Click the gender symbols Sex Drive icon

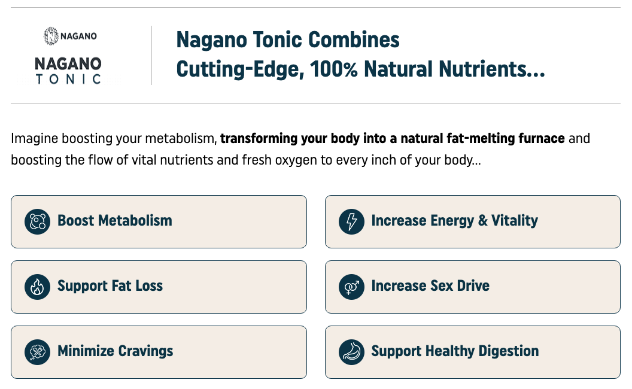tap(351, 287)
